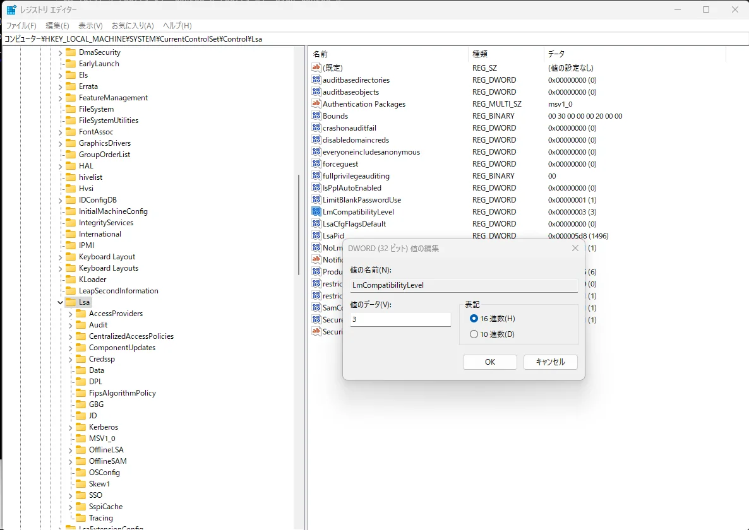Click the Authentication Packages string value icon
Image resolution: width=749 pixels, height=530 pixels.
click(316, 104)
